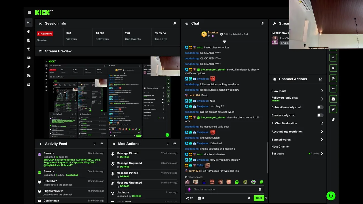Open the link icon in left sidebar
This screenshot has height=204, width=363.
coord(29,31)
